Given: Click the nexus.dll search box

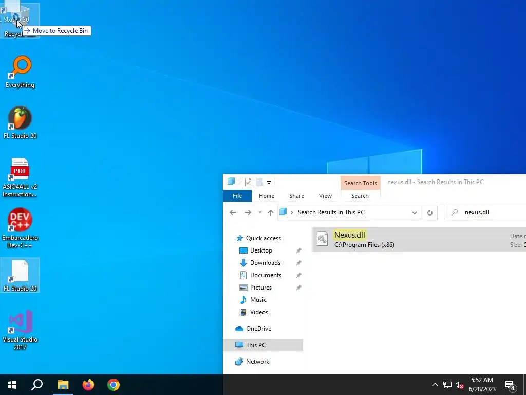Looking at the screenshot, I should click(485, 212).
